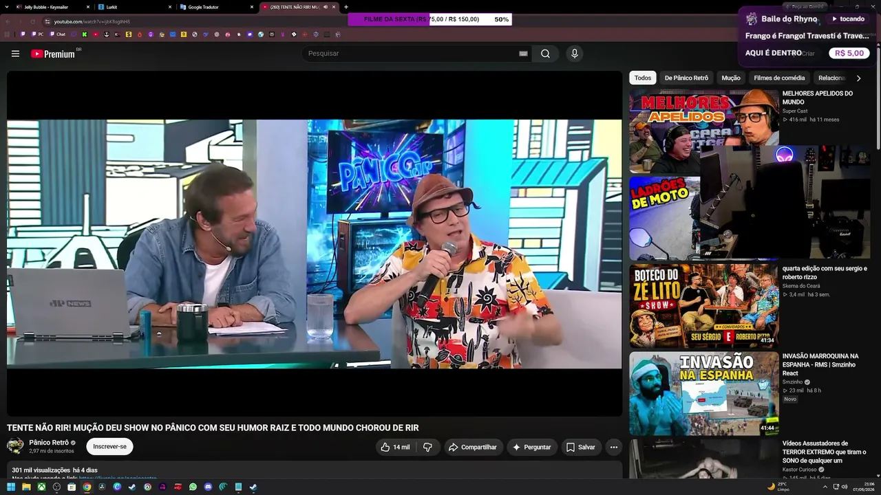Open the YouTube guide hamburger menu

[x=15, y=54]
